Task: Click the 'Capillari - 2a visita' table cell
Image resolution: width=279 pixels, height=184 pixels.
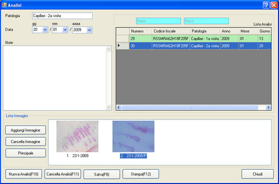Action: click(205, 46)
